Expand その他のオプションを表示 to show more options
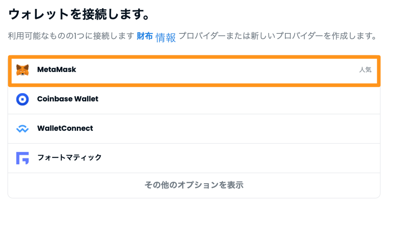This screenshot has width=403, height=226. [x=194, y=185]
